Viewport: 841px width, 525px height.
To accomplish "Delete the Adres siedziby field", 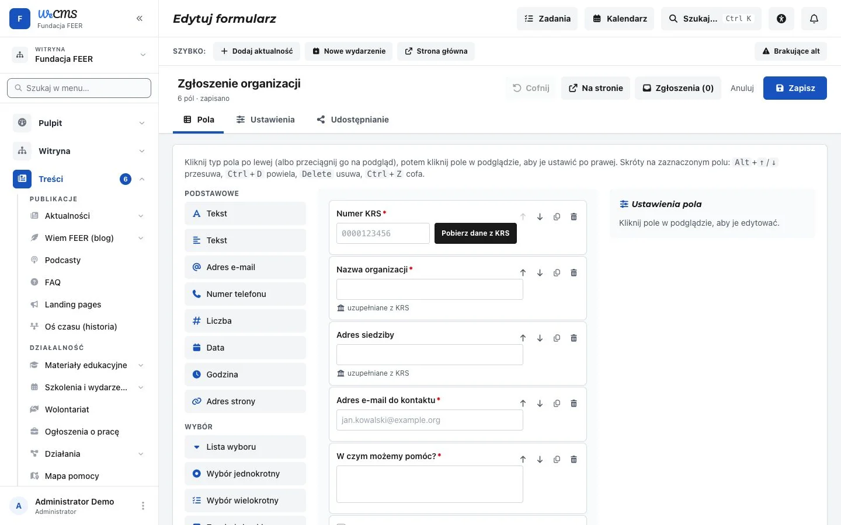I will coord(574,338).
